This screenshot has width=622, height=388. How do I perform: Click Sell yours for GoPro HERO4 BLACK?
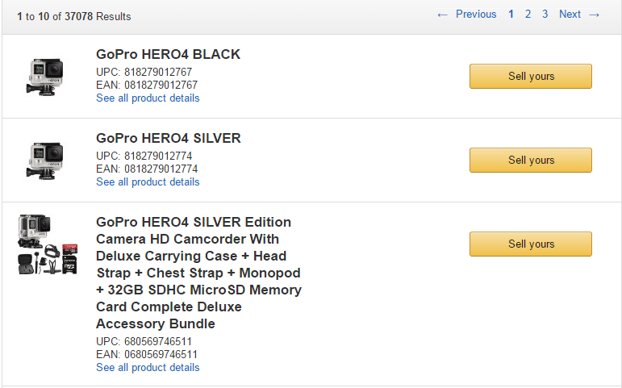click(x=531, y=76)
